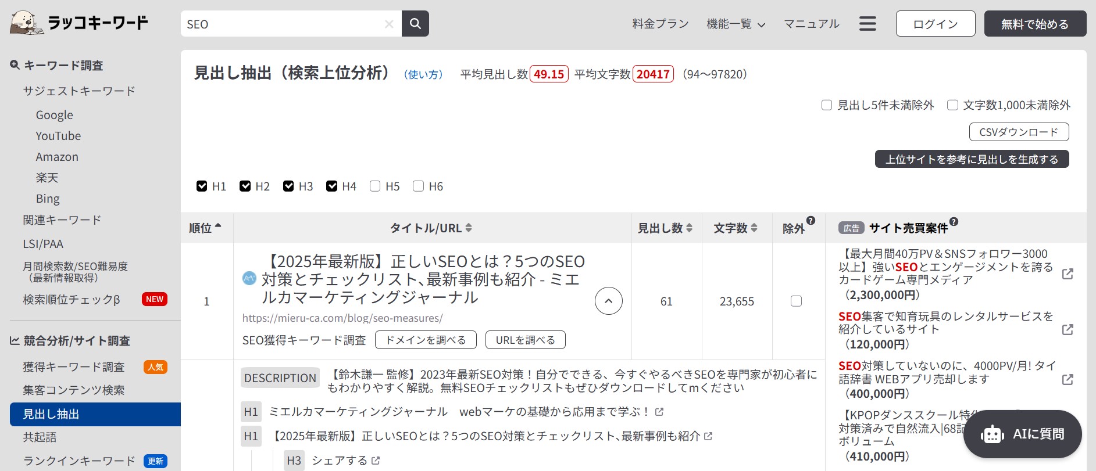Enable the H6 heading checkbox

pos(418,186)
